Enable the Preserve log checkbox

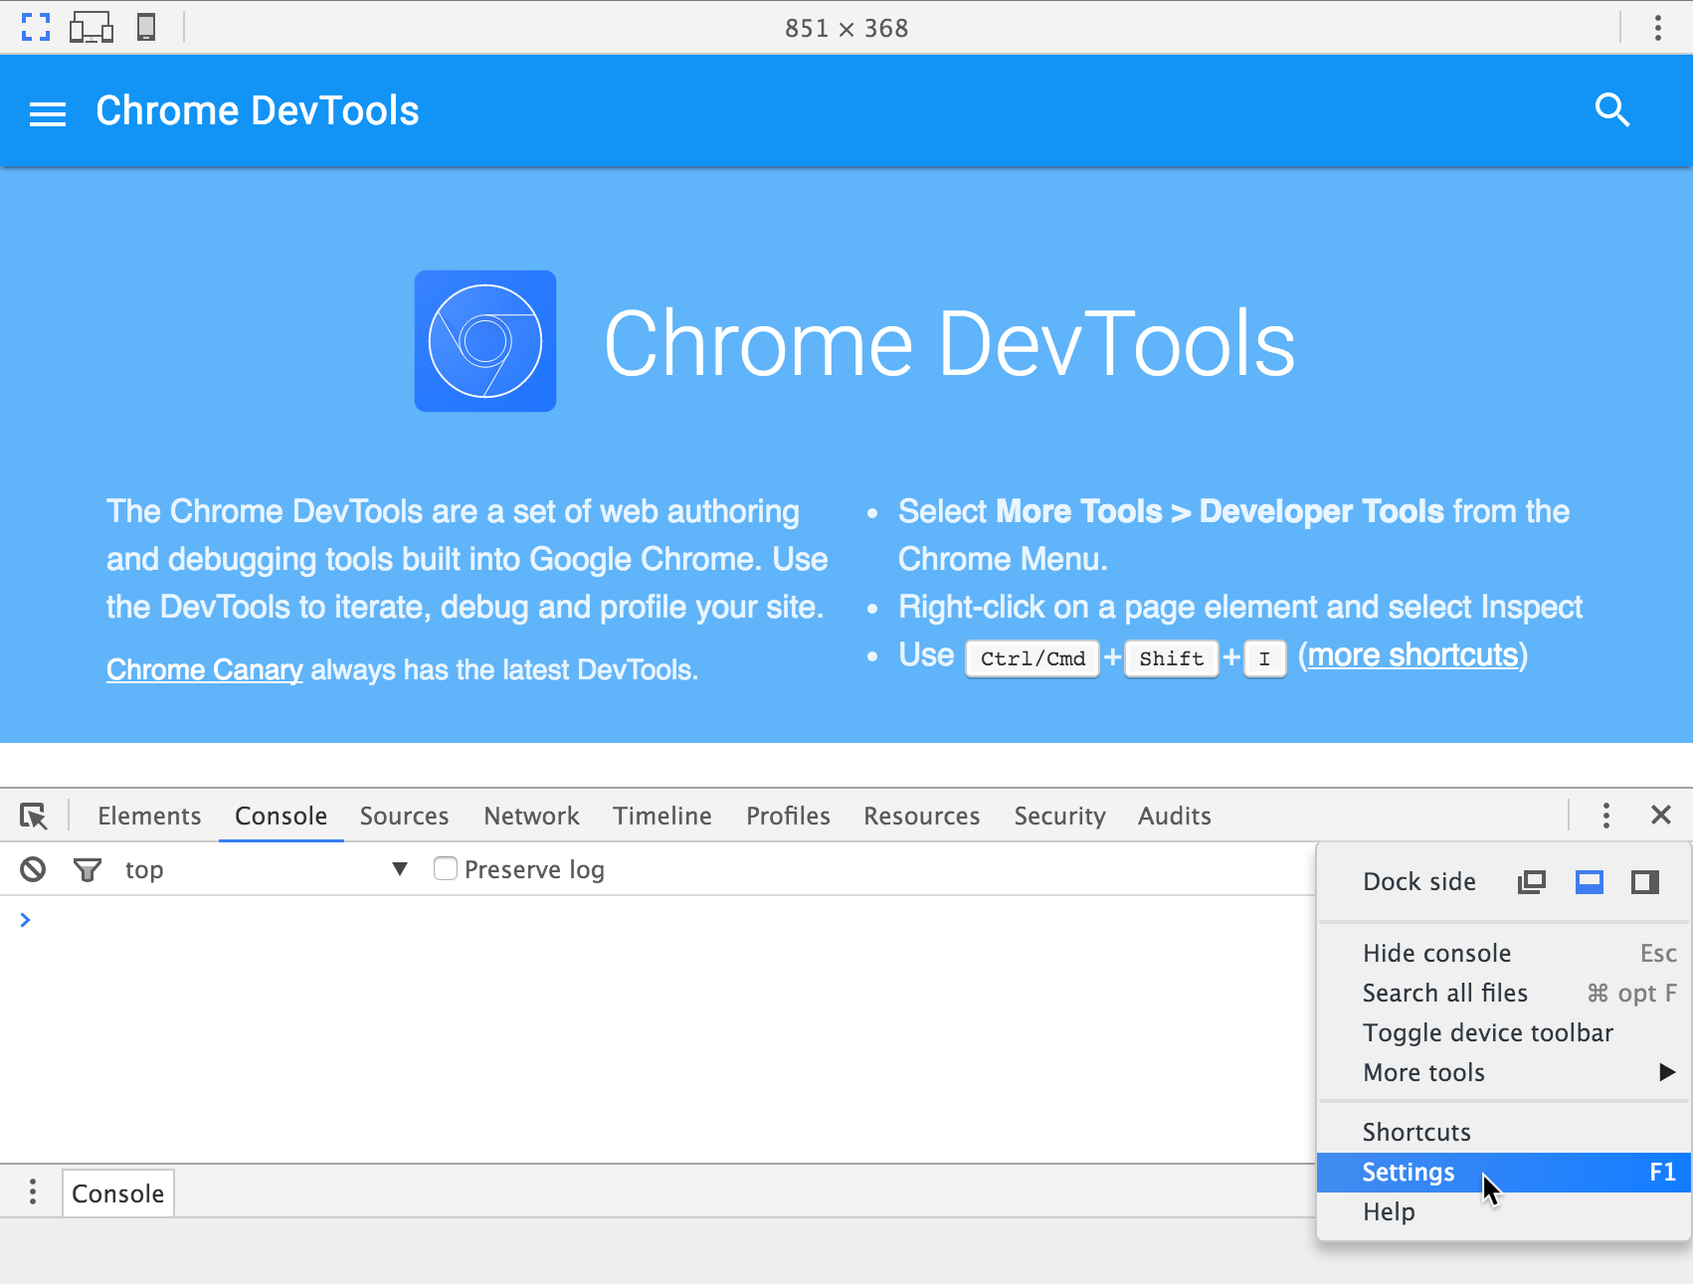pos(445,868)
